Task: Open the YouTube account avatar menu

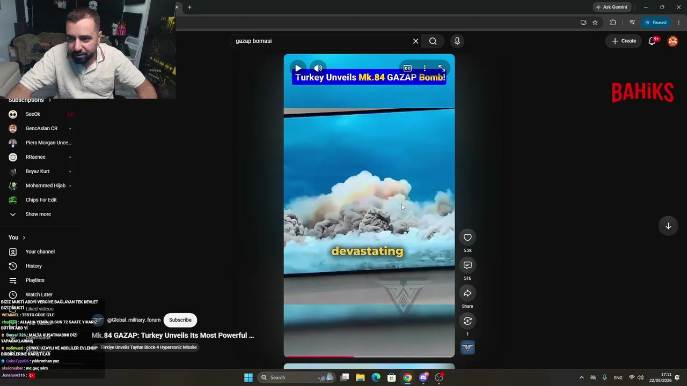Action: (673, 41)
